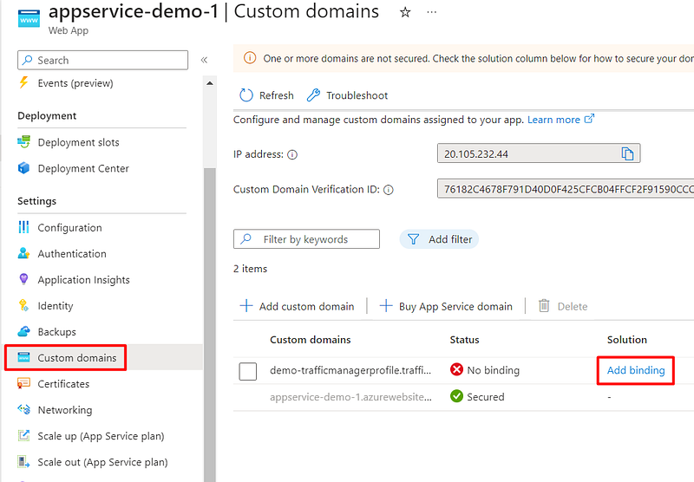The image size is (694, 482).
Task: Click the demo-trafficmanagerprofile domain name
Action: click(350, 370)
